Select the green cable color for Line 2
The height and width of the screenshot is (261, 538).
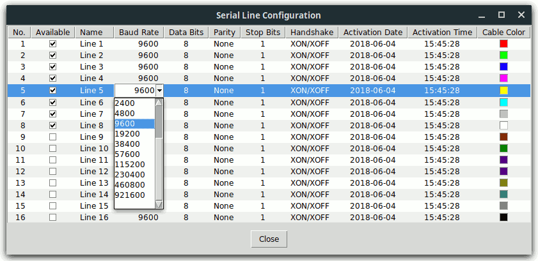[503, 56]
